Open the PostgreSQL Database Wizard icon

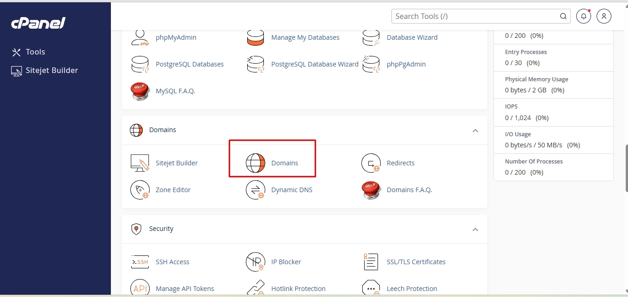point(256,64)
